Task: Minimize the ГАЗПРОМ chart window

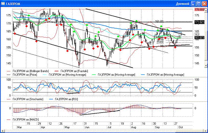Action: 193,4
